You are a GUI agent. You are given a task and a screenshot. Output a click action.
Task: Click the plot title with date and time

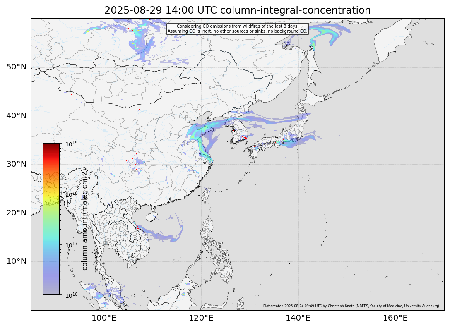point(237,10)
